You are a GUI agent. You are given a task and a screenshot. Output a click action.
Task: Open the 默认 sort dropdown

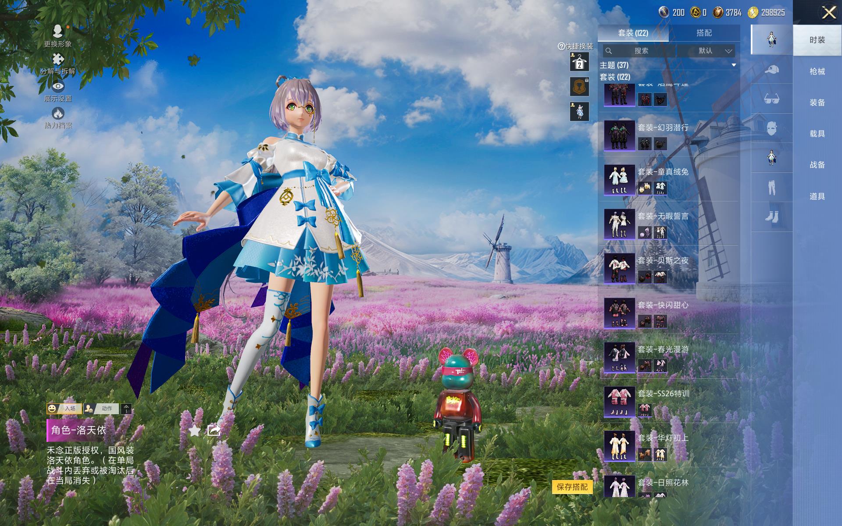click(706, 51)
